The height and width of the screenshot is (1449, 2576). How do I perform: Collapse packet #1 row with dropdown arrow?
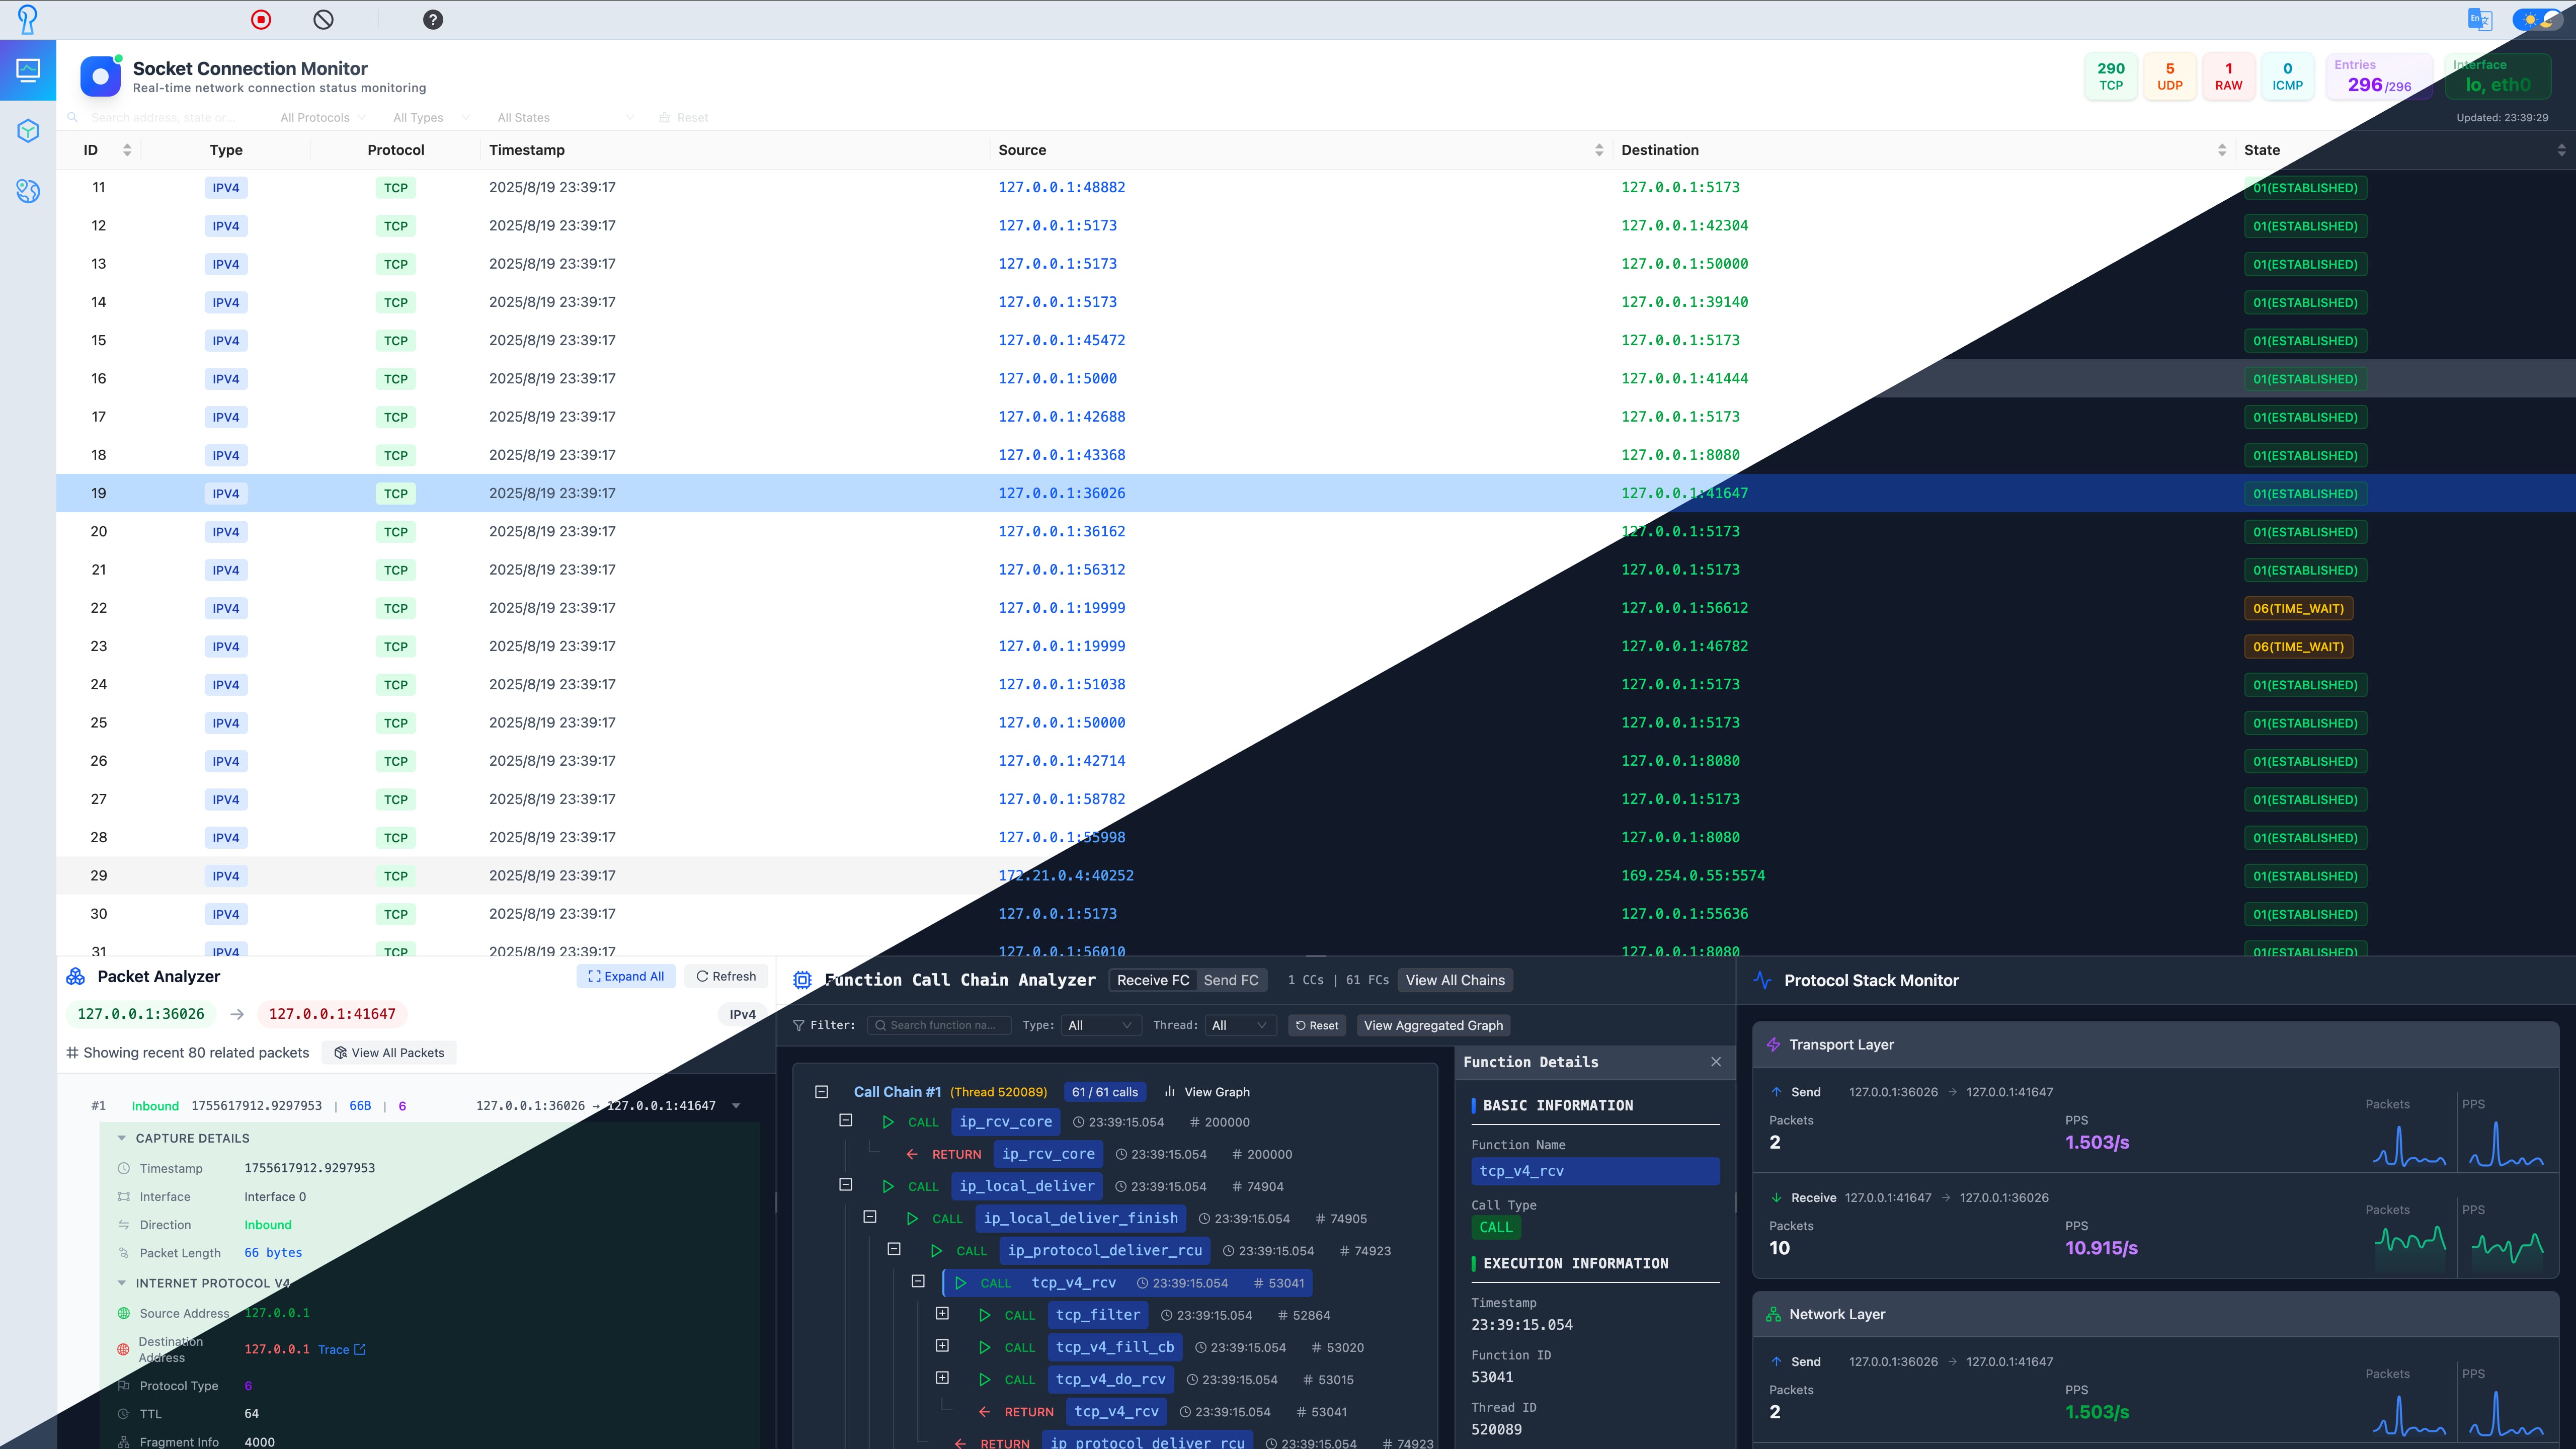[x=736, y=1106]
